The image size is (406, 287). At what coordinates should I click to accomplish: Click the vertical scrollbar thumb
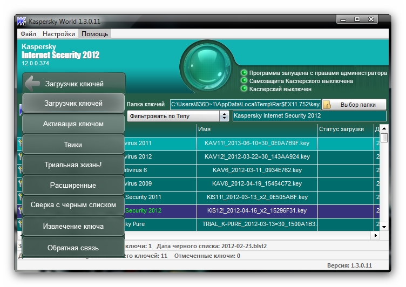pyautogui.click(x=384, y=138)
